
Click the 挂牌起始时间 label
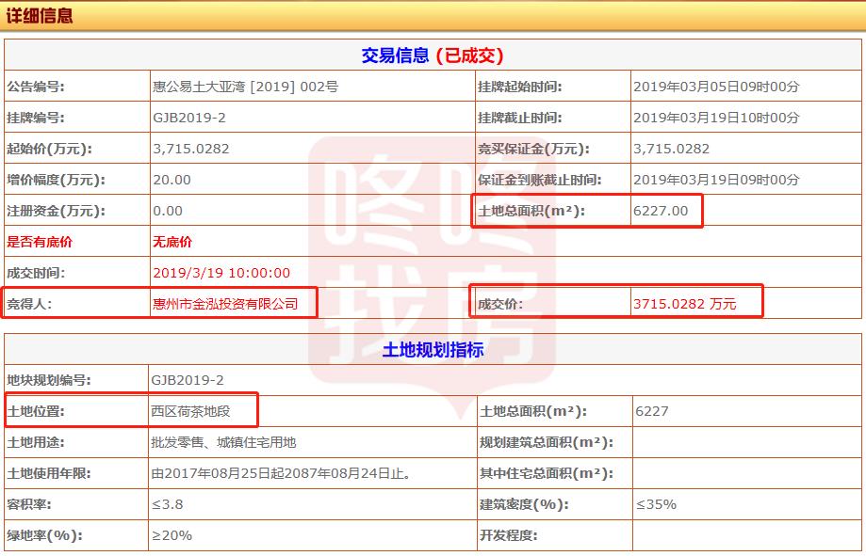[x=520, y=87]
